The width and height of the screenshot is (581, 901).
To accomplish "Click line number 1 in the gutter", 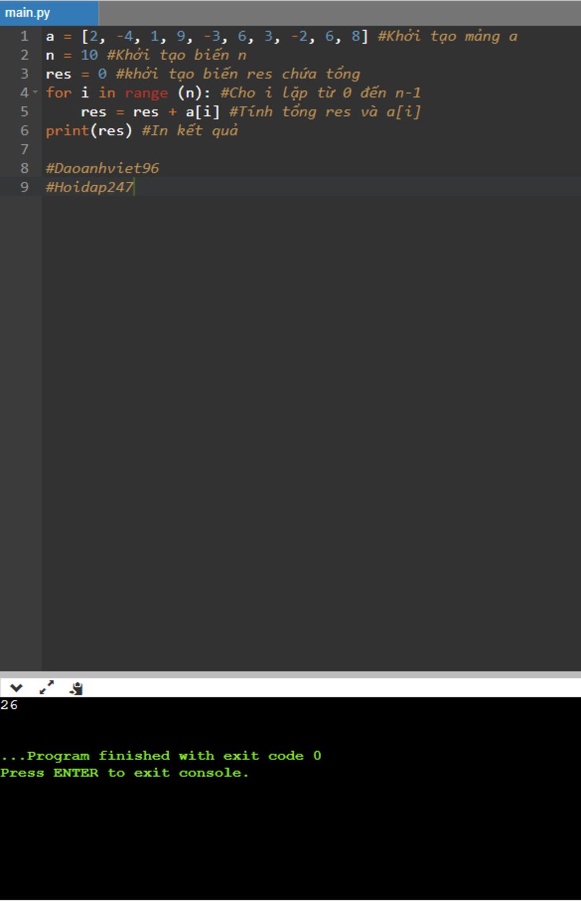I will 24,36.
